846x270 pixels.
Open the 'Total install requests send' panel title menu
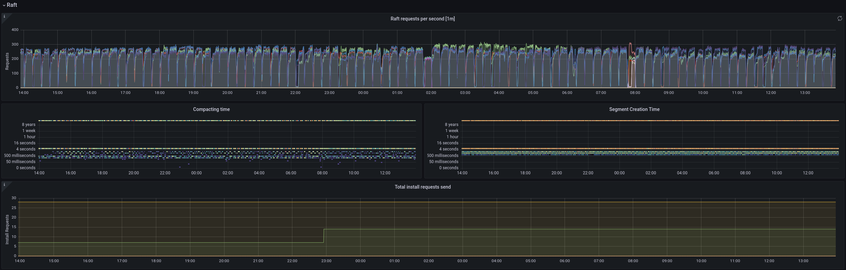[x=423, y=187]
